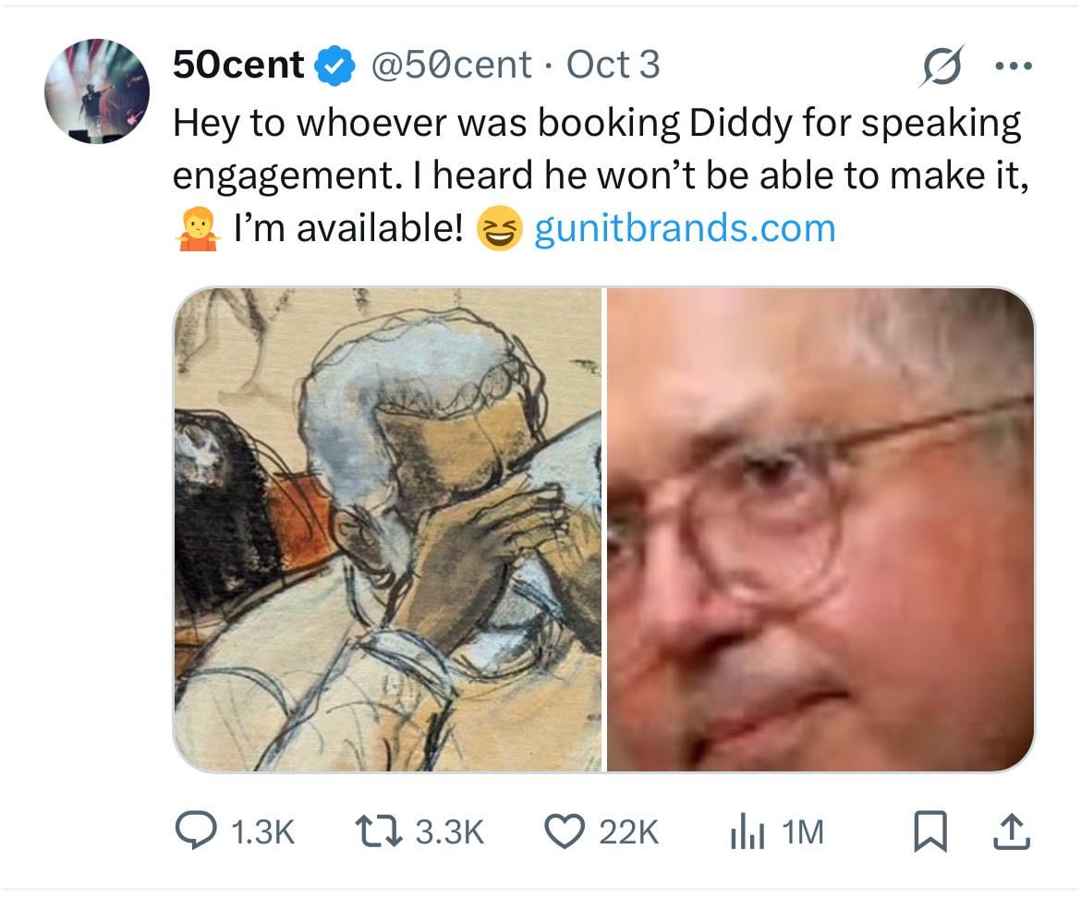Open the Grok slashed-circle icon

pos(941,66)
